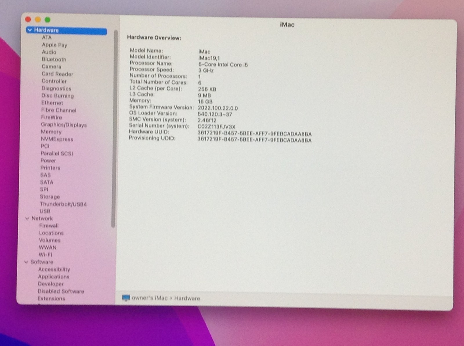Select Thunderbolt/USB4 in the sidebar
Image resolution: width=464 pixels, height=346 pixels.
coord(63,204)
